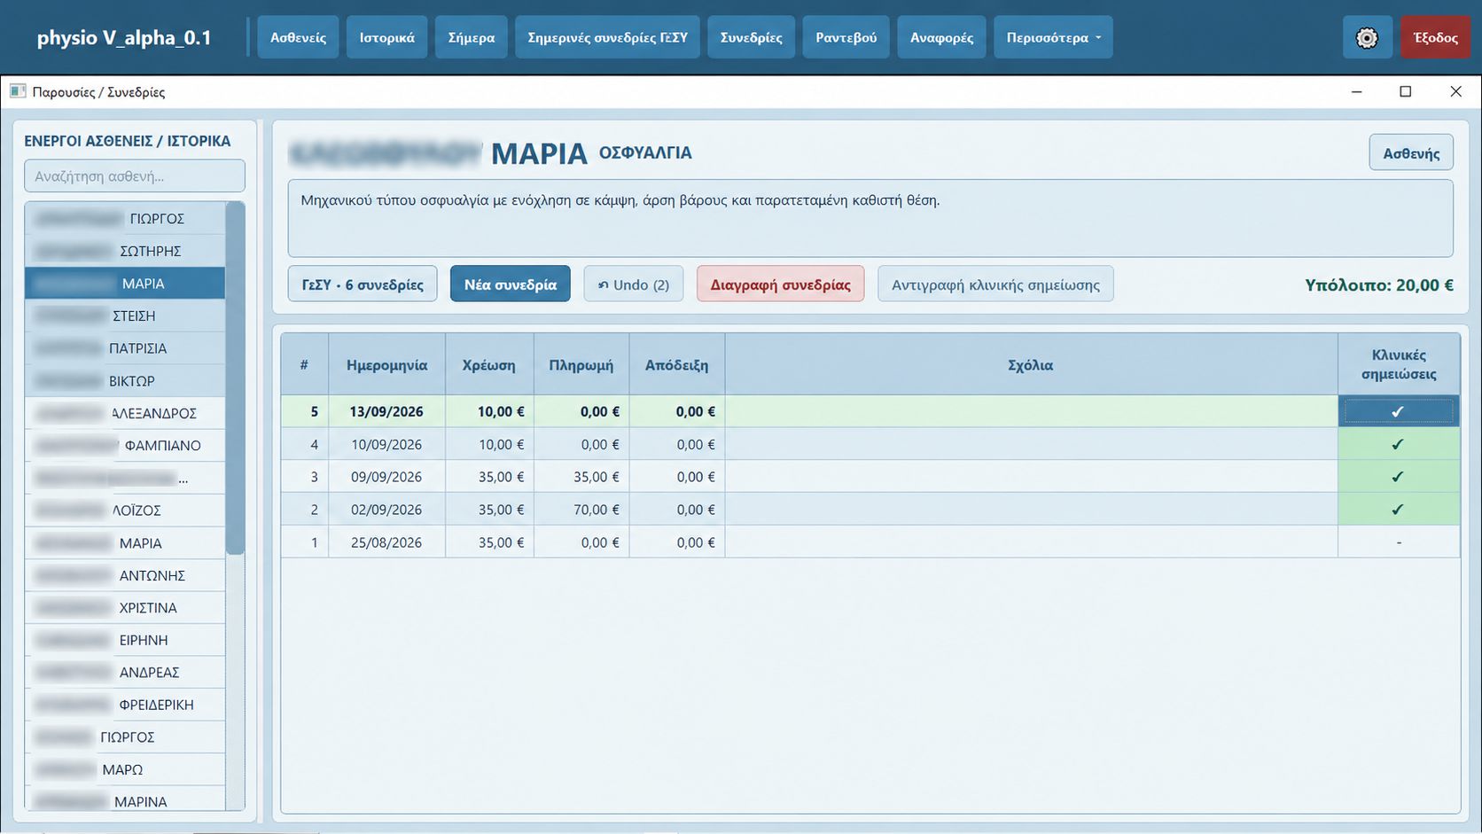Select patient ΑΛΕΞΑΝΔΡΟΣ in the list
Viewport: 1482px width, 834px height.
pos(125,413)
